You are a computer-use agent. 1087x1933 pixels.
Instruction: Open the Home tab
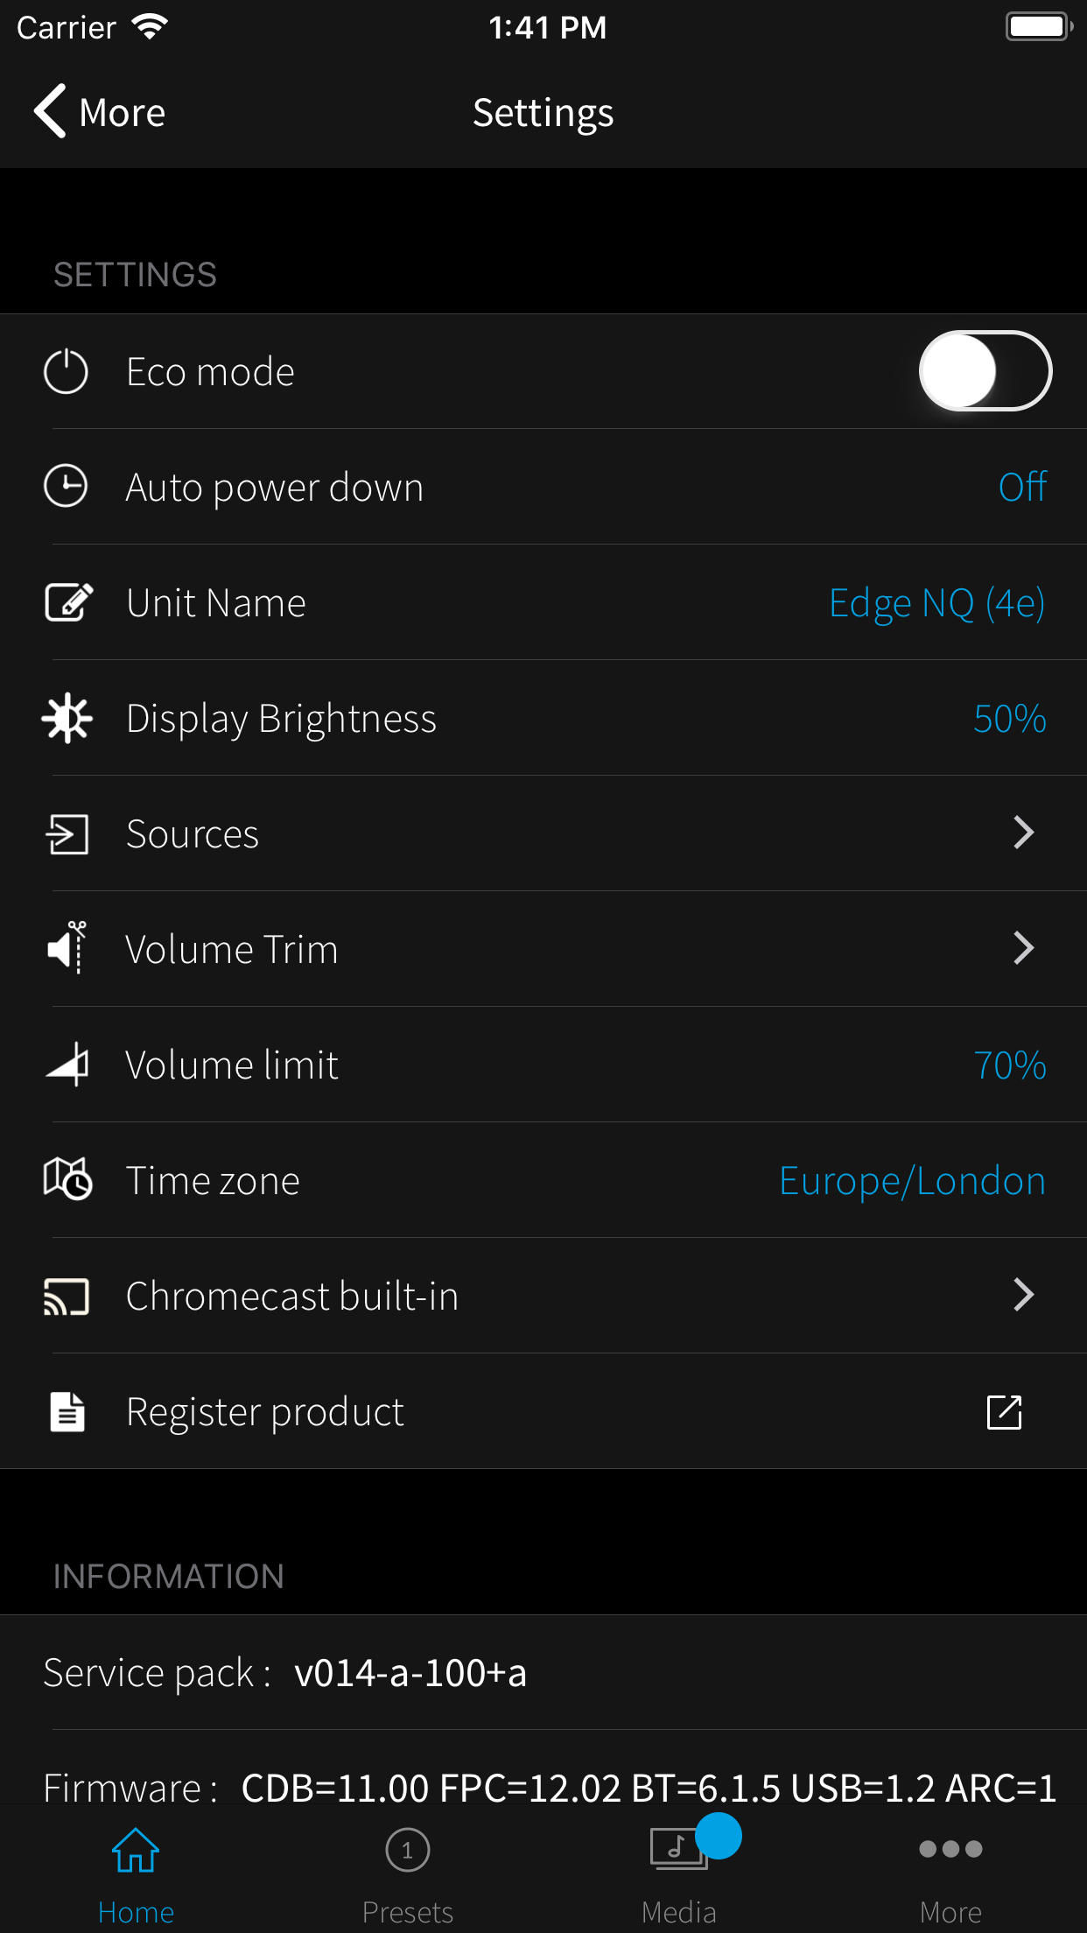[x=136, y=1873]
